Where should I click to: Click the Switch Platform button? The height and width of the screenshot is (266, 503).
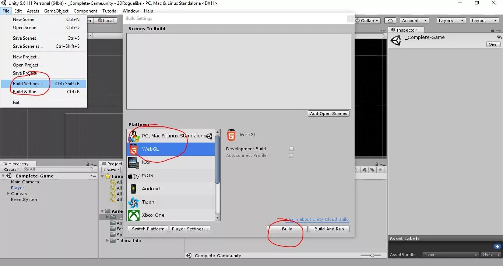pos(148,229)
